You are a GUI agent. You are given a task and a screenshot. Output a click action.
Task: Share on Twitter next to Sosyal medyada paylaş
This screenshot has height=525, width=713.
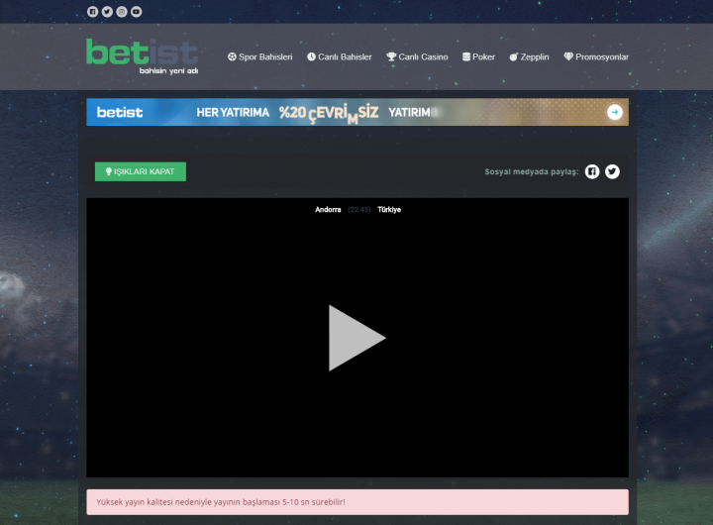612,171
